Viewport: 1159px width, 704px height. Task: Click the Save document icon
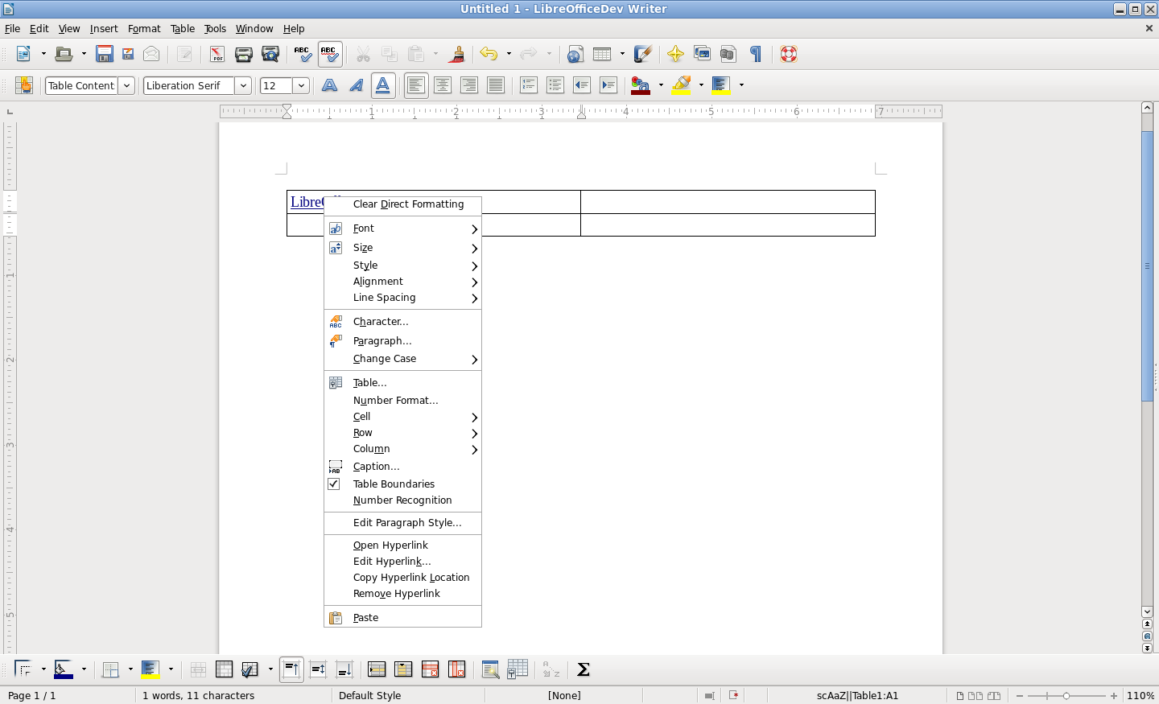(104, 54)
